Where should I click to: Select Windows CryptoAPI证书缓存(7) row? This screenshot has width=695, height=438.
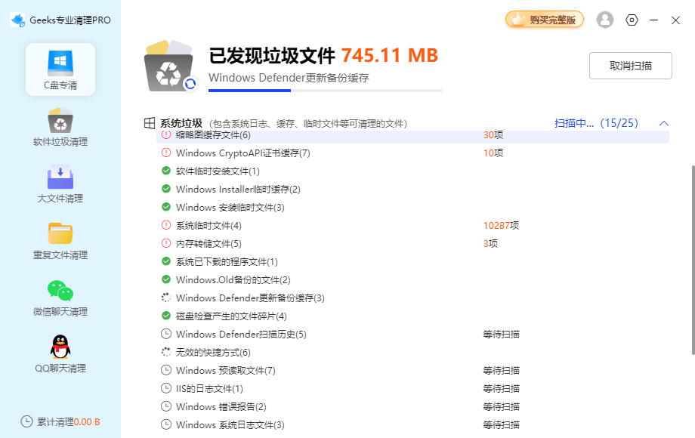pyautogui.click(x=412, y=153)
